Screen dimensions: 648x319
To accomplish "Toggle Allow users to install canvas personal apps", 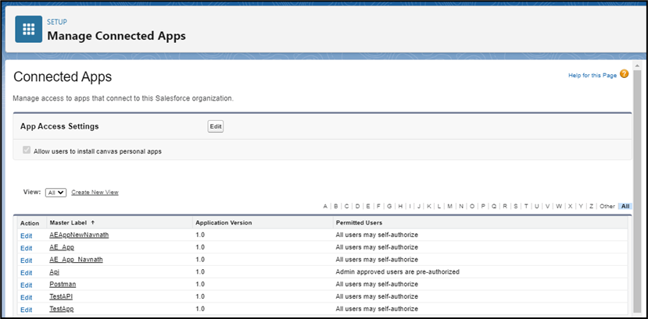I will pos(27,151).
